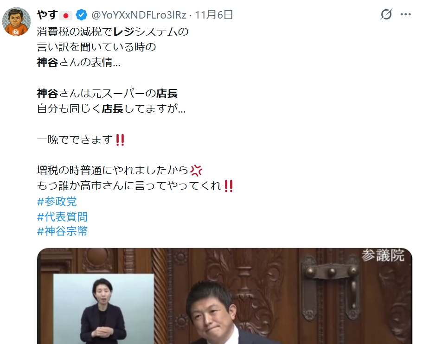Click the anger symbol emoji after やれましたから

point(196,171)
